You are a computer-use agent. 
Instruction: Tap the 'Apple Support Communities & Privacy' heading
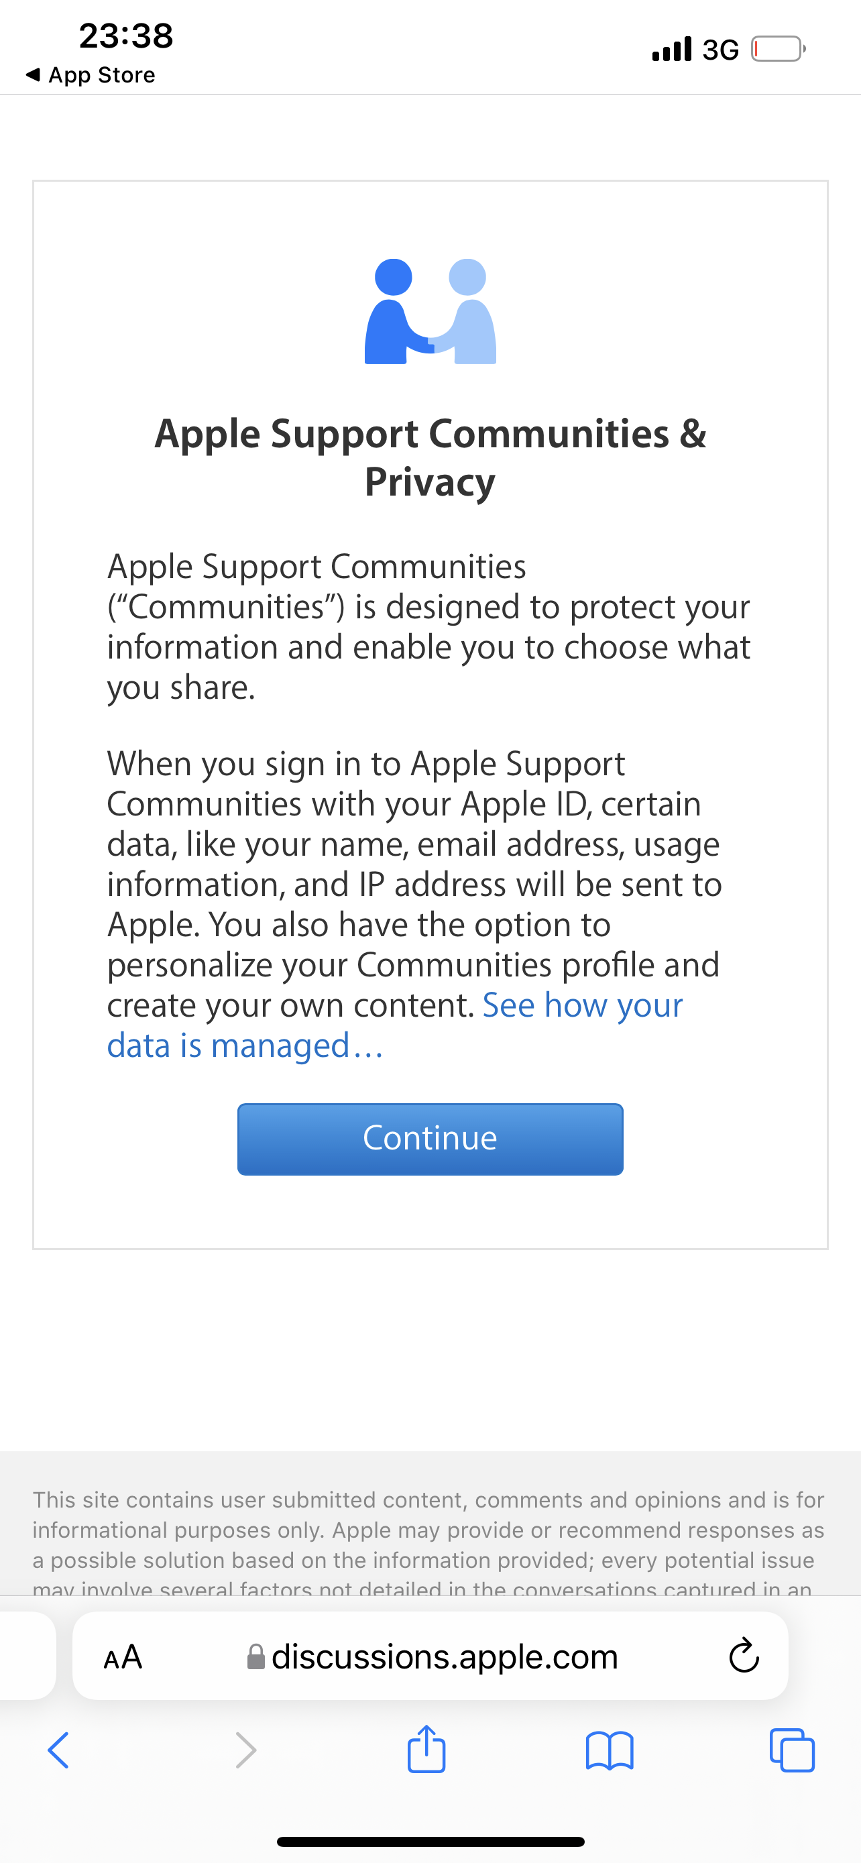[430, 457]
